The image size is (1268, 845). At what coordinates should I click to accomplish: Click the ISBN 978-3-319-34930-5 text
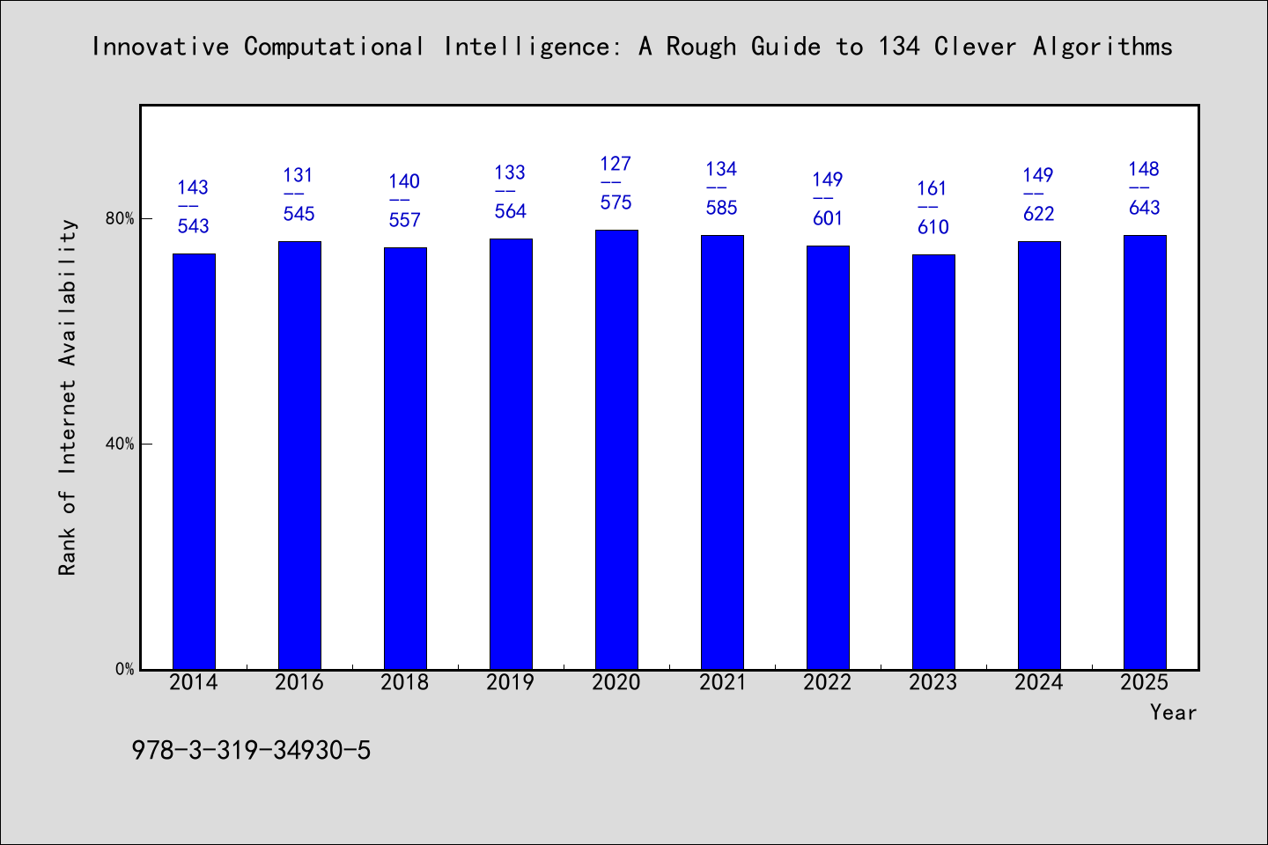(x=251, y=751)
